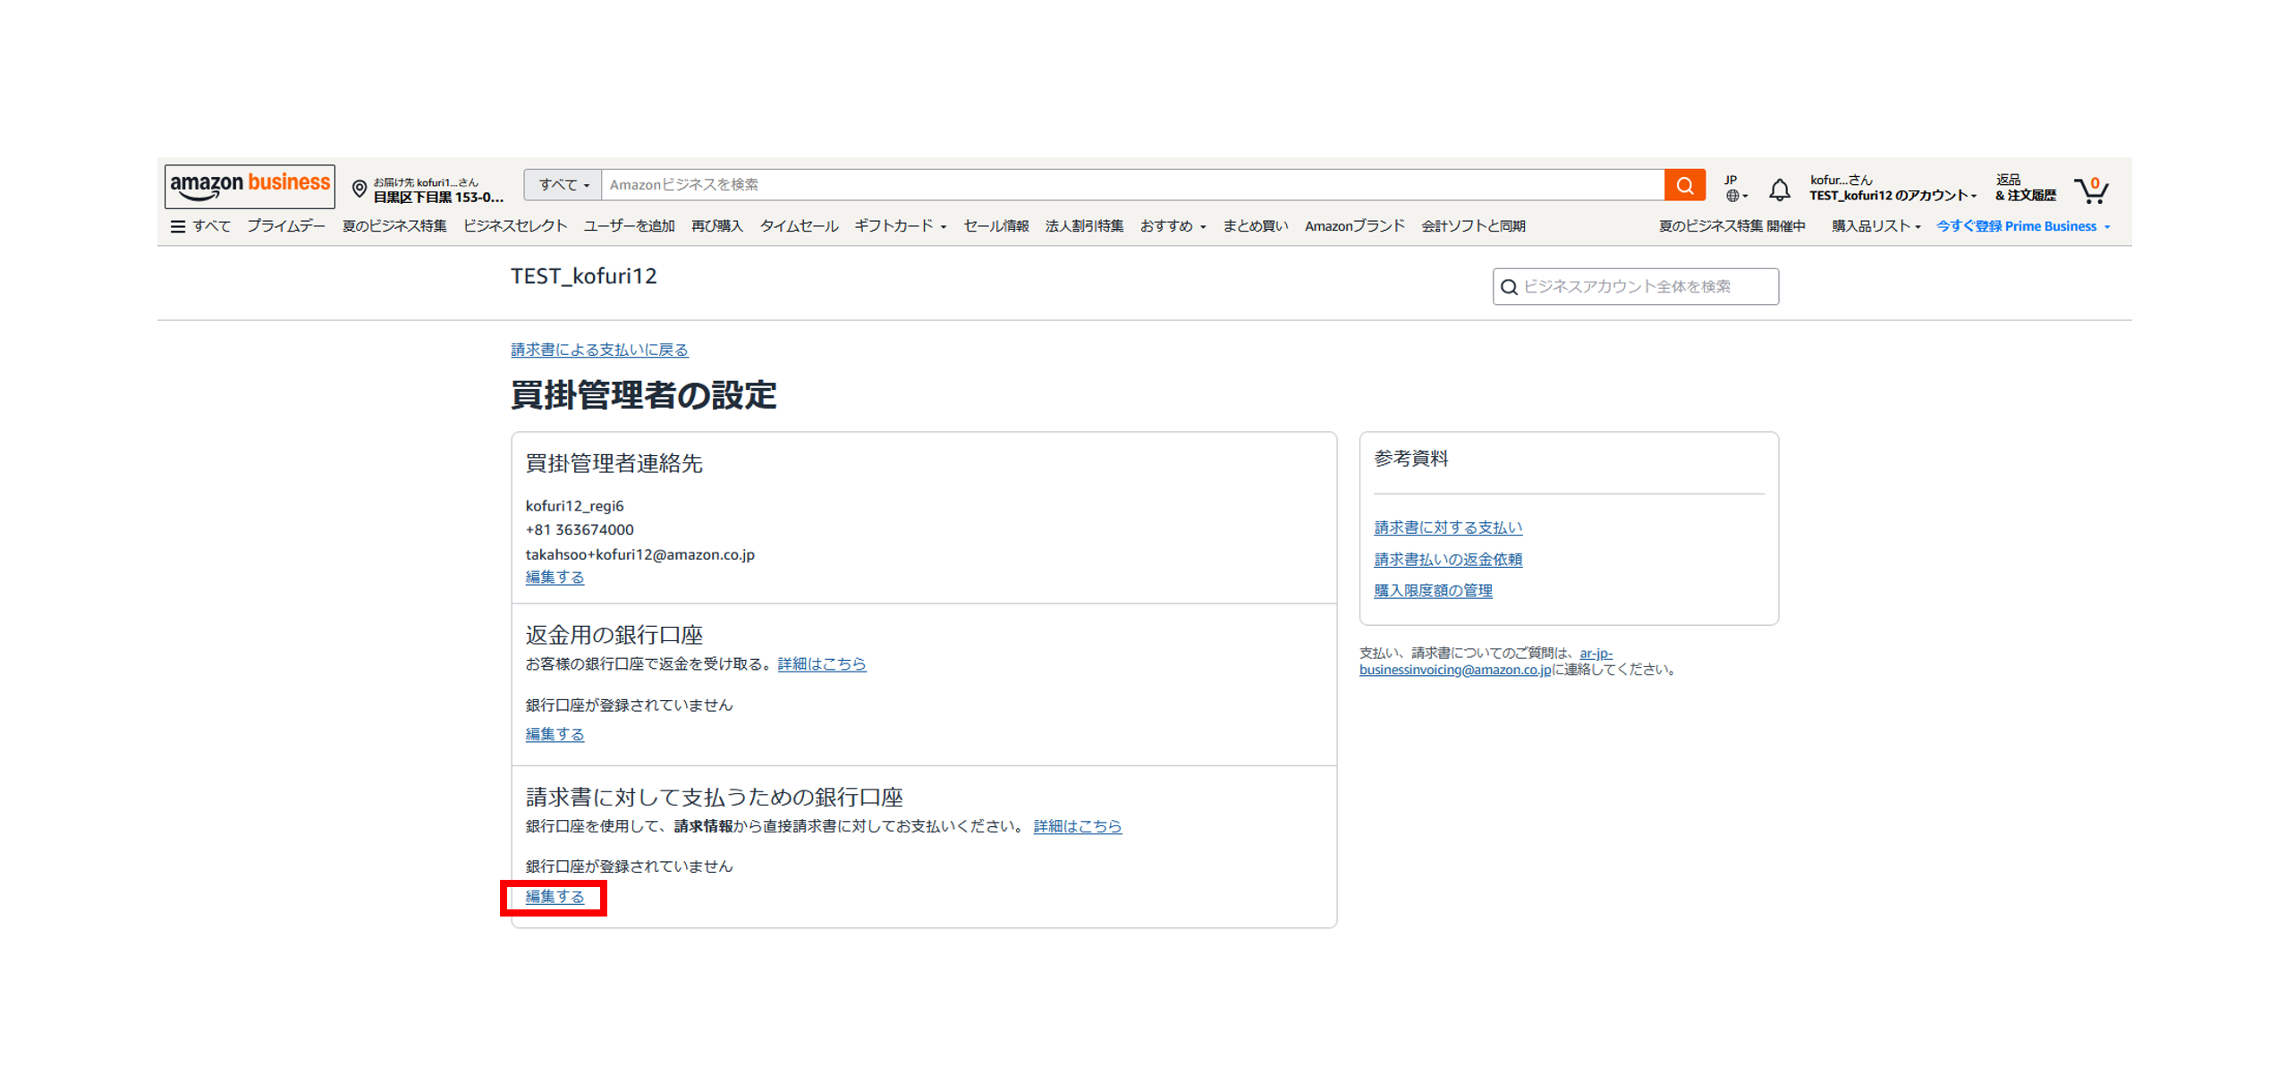The image size is (2286, 1090).
Task: Expand the 購入品リスト dropdown
Action: click(1875, 226)
